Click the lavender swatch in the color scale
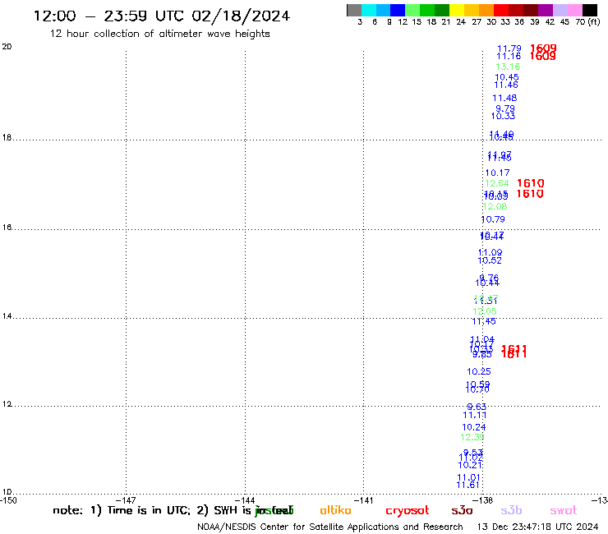 click(560, 10)
